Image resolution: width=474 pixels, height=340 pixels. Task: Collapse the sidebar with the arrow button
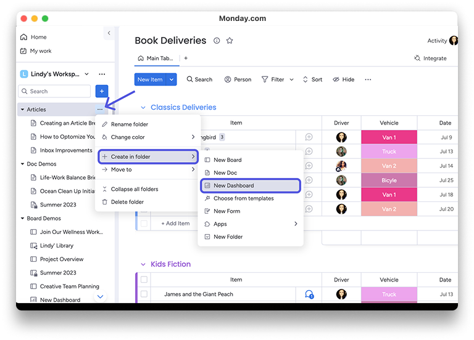109,33
